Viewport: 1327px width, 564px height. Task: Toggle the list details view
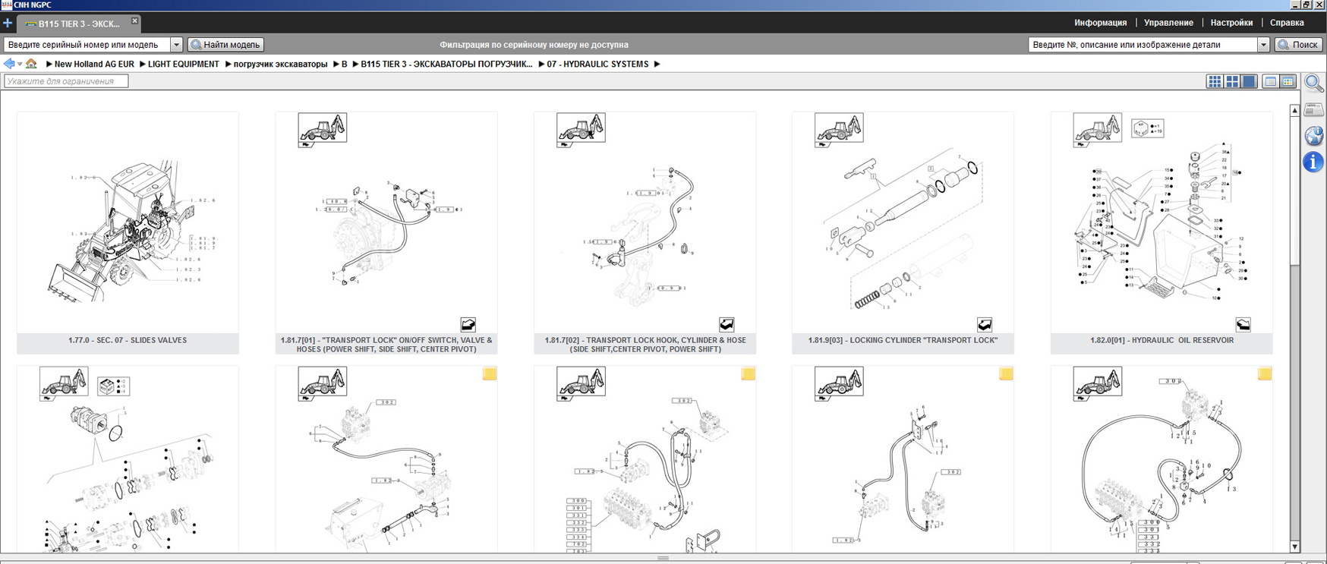1270,81
